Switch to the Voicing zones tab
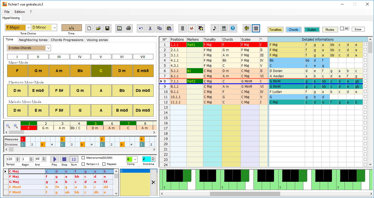Image resolution: width=374 pixels, height=198 pixels. (x=97, y=40)
